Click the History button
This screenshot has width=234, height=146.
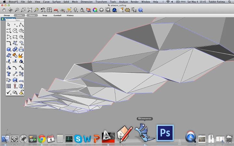(70, 15)
